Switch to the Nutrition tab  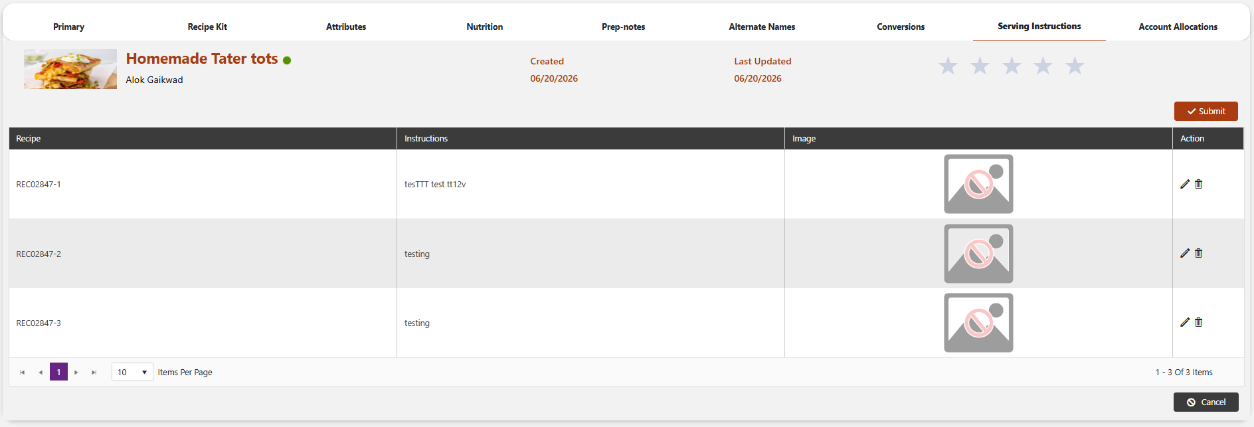tap(485, 27)
